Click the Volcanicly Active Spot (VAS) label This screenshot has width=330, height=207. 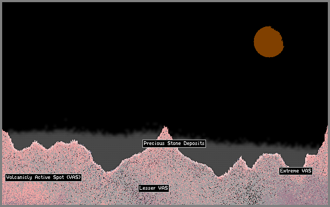(x=43, y=177)
